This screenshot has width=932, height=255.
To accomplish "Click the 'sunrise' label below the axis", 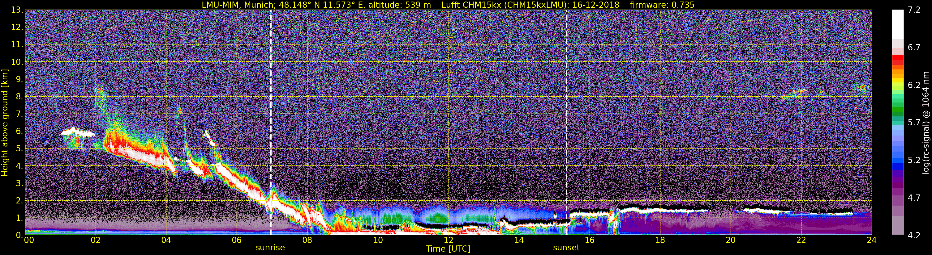I will (270, 248).
